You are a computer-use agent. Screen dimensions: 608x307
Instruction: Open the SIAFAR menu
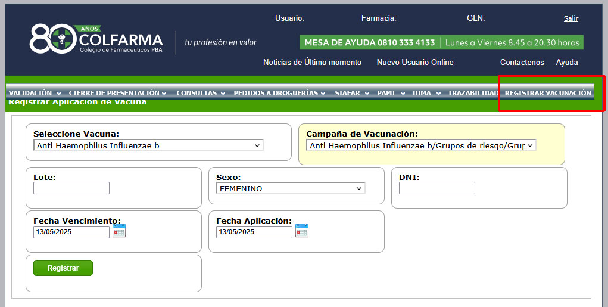point(352,93)
